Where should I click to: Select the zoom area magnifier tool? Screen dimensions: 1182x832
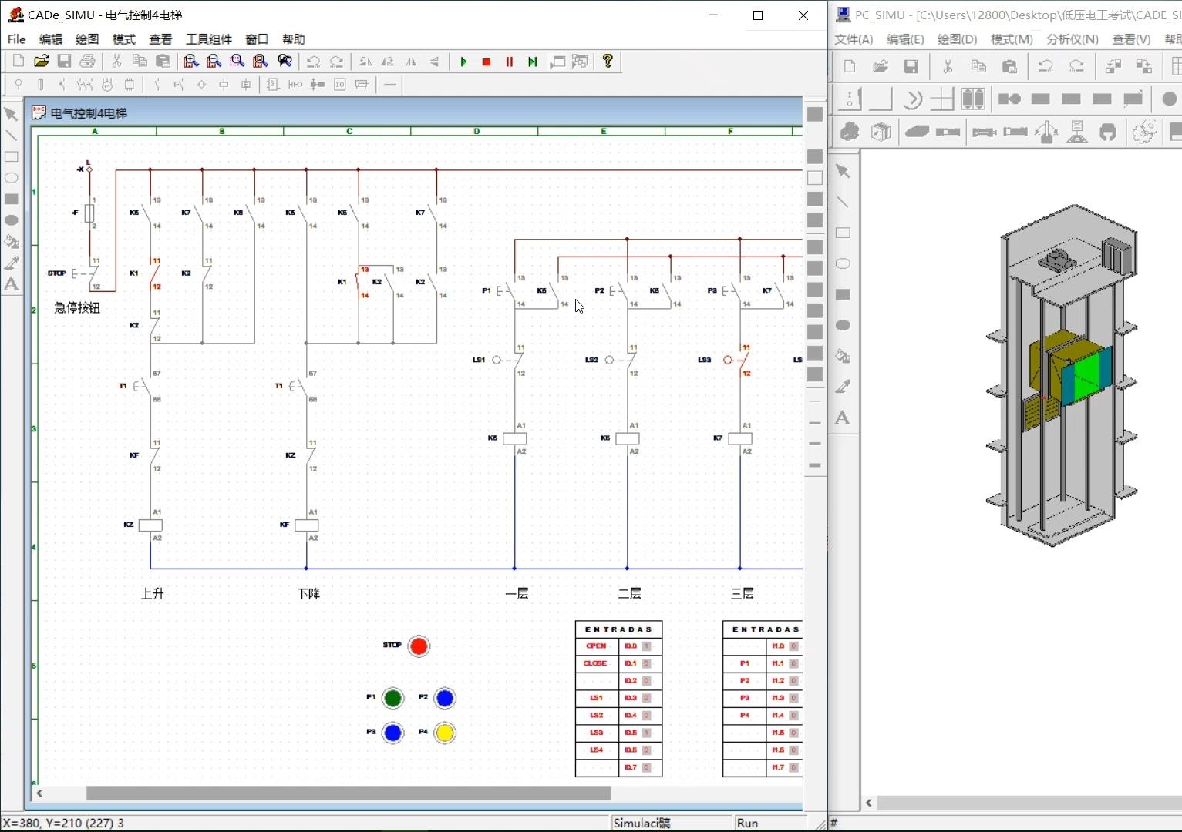click(x=237, y=61)
